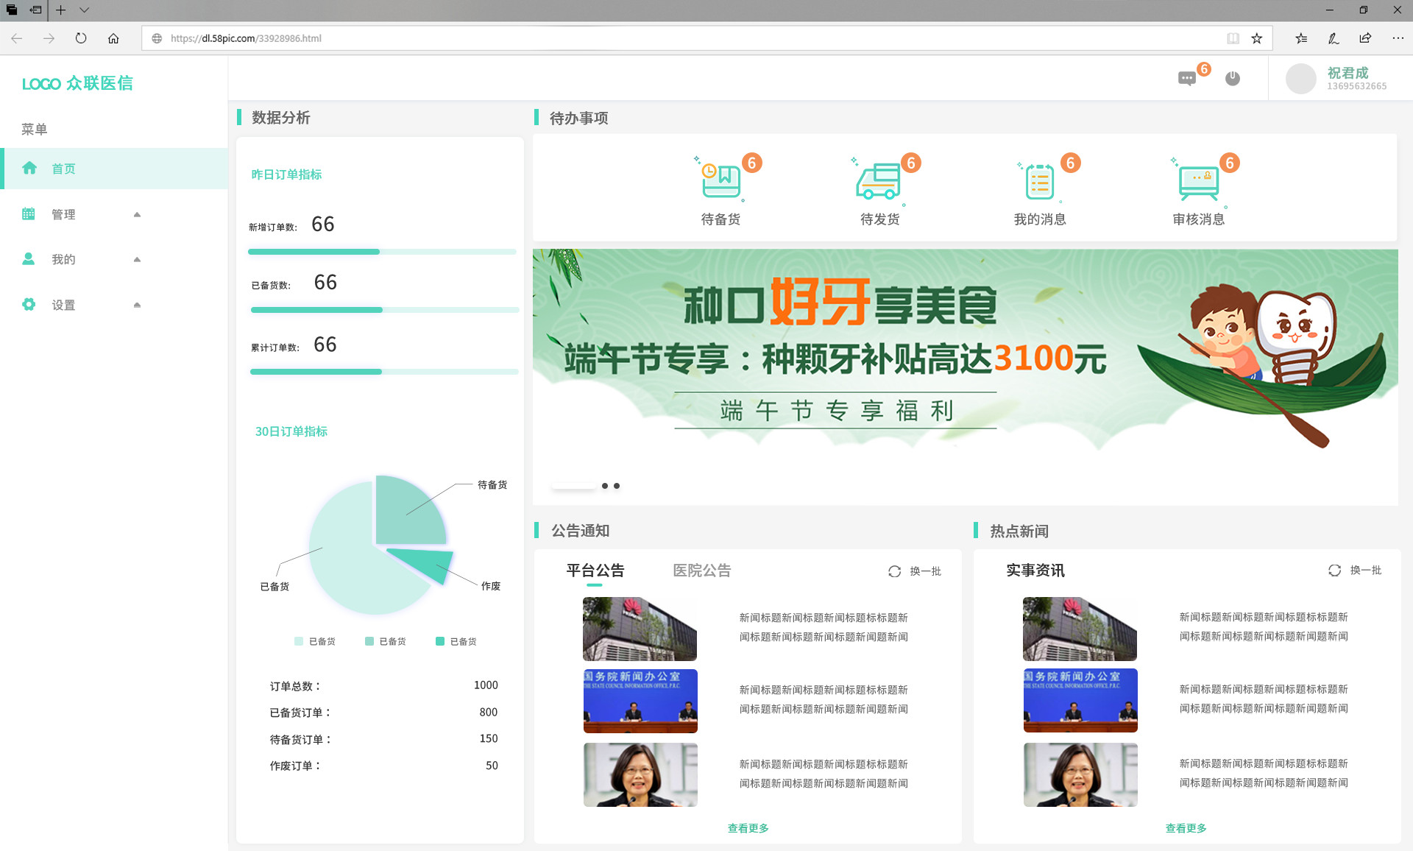The image size is (1413, 851).
Task: Open press conference thumbnail in 平台公告 list
Action: (640, 701)
